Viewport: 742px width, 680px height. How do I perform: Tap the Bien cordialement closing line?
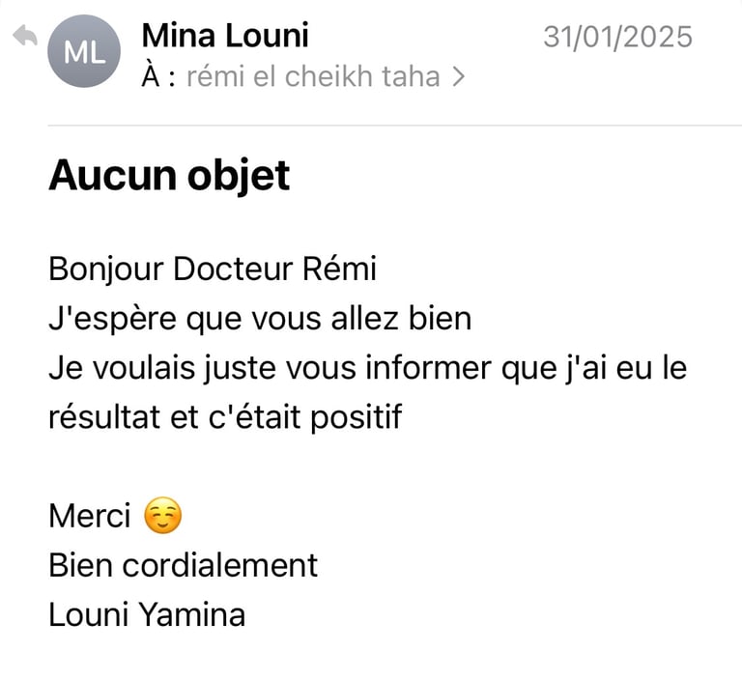184,565
